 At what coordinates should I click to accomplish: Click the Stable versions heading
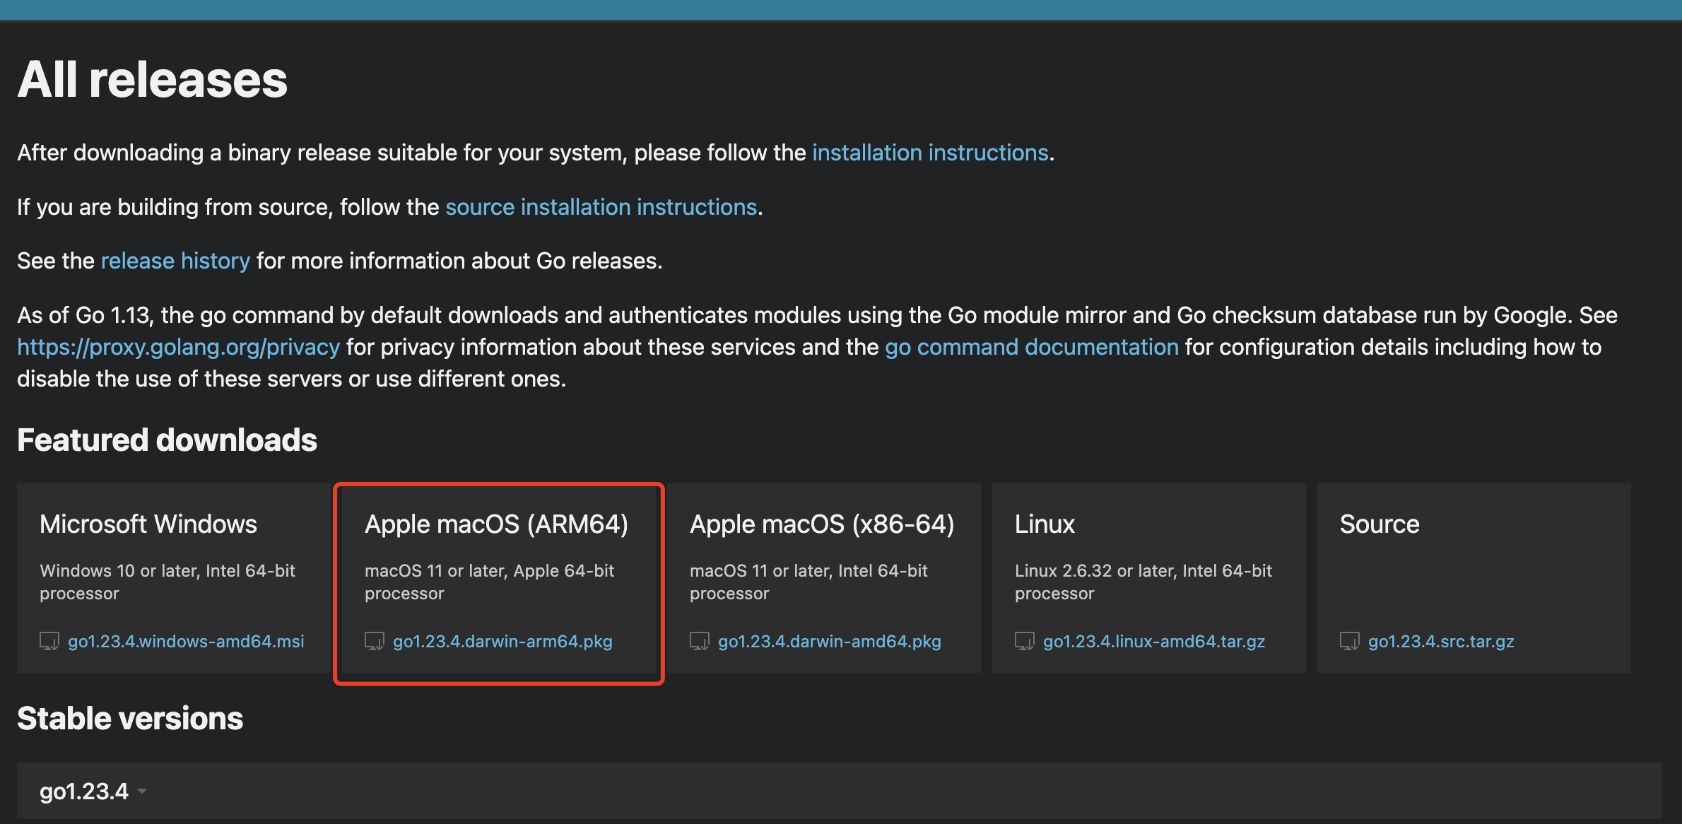point(130,718)
